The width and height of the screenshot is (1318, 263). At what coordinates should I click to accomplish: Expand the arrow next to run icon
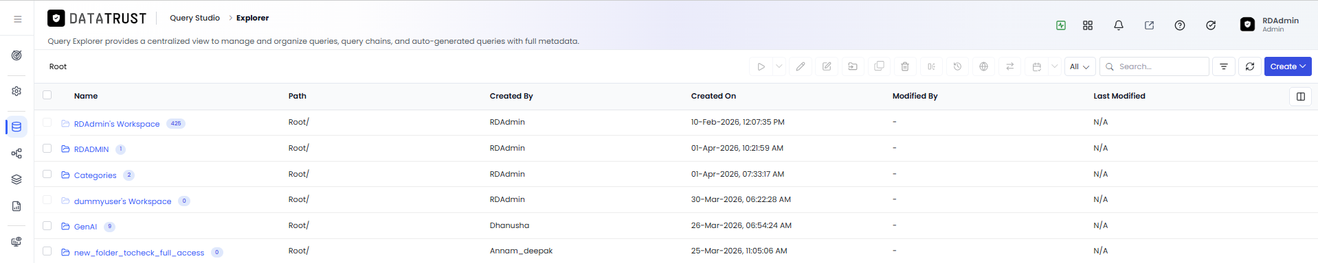click(779, 66)
